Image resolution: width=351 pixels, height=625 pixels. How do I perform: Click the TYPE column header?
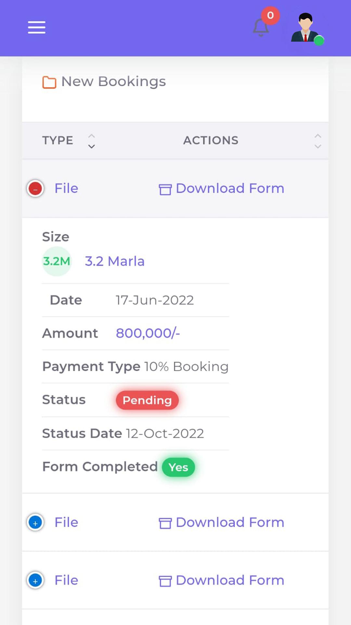(x=58, y=140)
